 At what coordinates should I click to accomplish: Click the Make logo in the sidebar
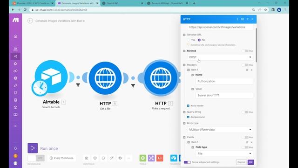pyautogui.click(x=15, y=20)
